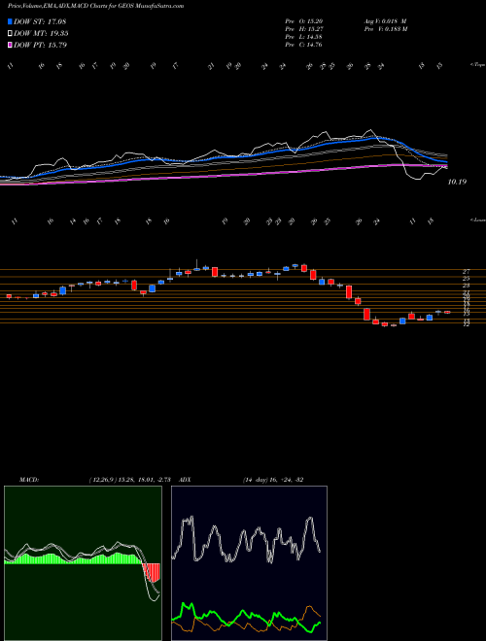Screen dimensions: 486x641
Task: Click the 27 price axis label
Action: (466, 271)
